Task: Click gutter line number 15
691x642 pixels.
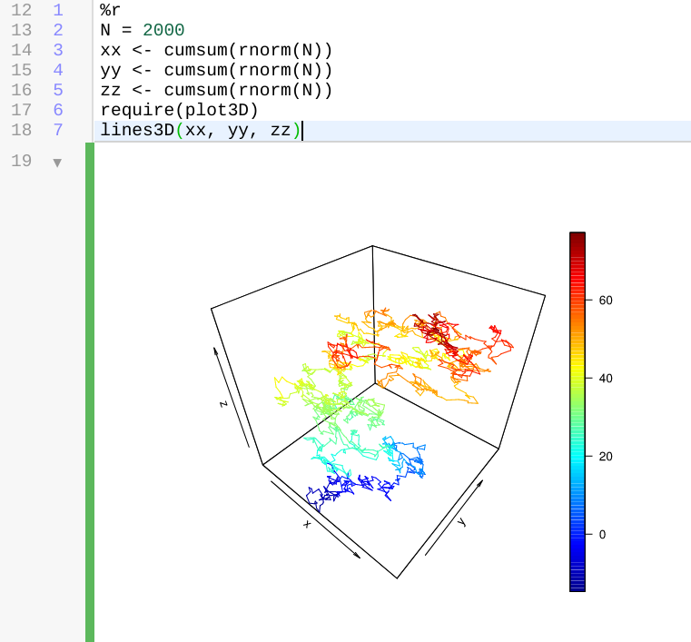Action: pyautogui.click(x=21, y=71)
